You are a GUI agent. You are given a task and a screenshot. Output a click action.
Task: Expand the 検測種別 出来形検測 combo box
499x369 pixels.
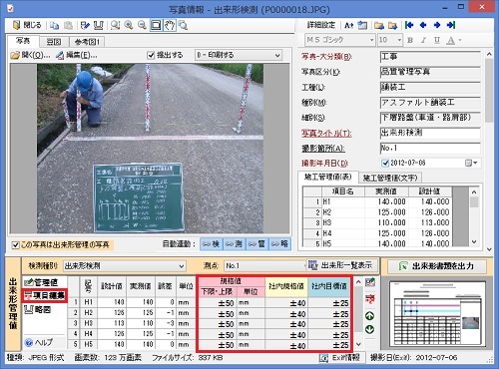coord(124,266)
